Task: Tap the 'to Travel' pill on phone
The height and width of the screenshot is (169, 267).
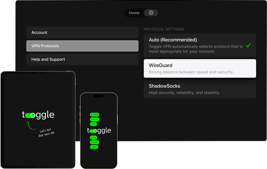Action: (x=94, y=147)
